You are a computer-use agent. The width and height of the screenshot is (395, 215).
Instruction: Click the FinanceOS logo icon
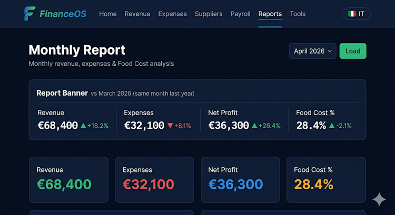pos(30,14)
